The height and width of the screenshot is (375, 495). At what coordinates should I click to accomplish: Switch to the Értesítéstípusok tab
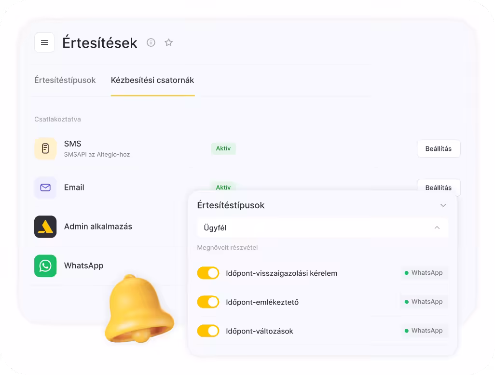(x=65, y=80)
